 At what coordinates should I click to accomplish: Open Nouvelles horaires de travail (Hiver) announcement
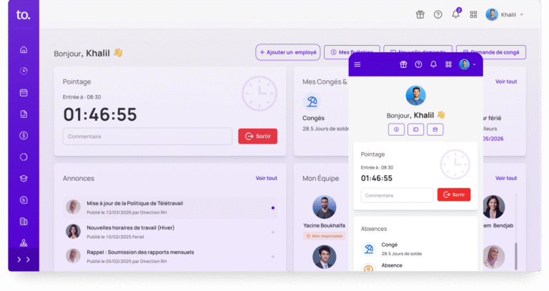tap(170, 232)
